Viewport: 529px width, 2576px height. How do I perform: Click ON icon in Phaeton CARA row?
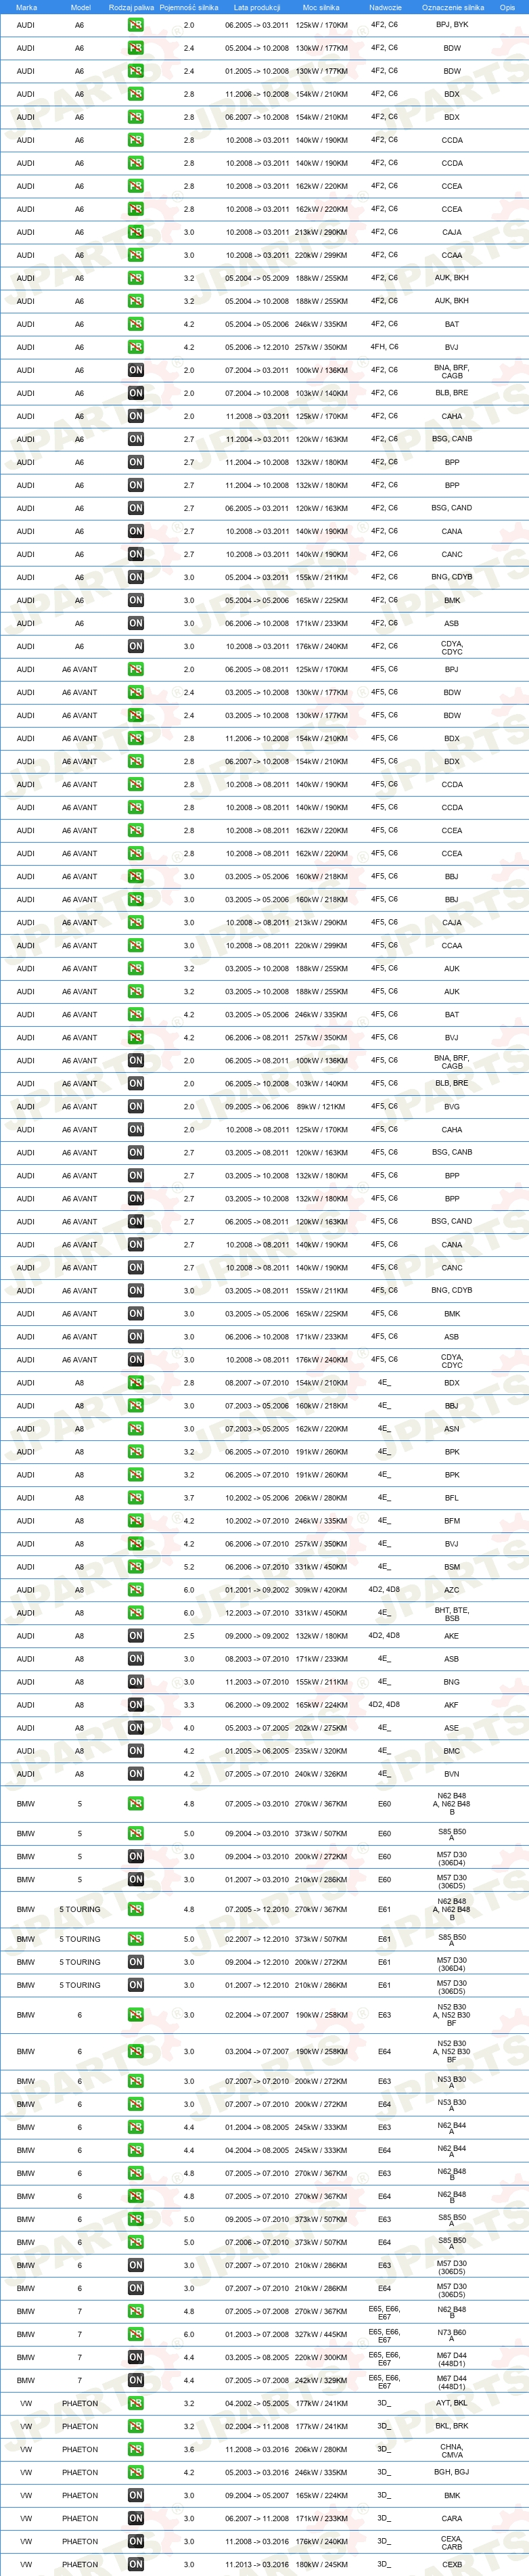(135, 2517)
